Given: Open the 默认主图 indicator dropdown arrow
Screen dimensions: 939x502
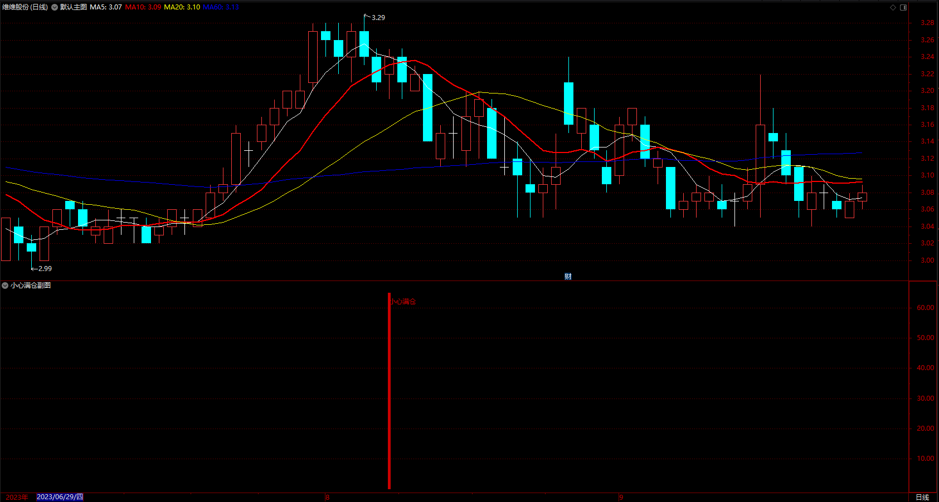Looking at the screenshot, I should coord(55,7).
